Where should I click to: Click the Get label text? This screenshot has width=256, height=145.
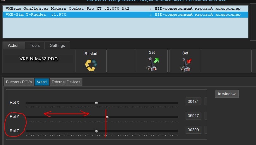(152, 53)
